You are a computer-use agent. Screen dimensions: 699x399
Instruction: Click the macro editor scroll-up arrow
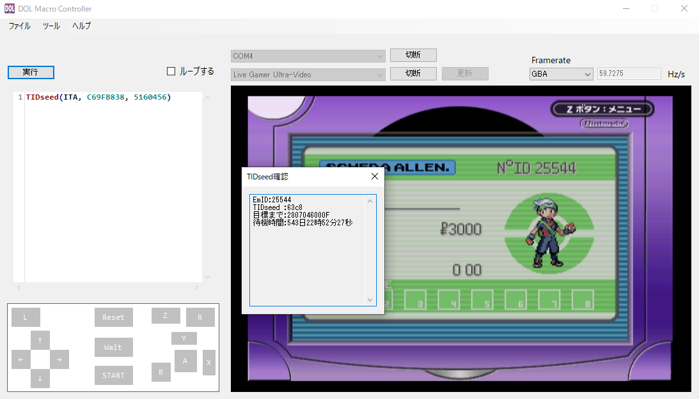[207, 98]
